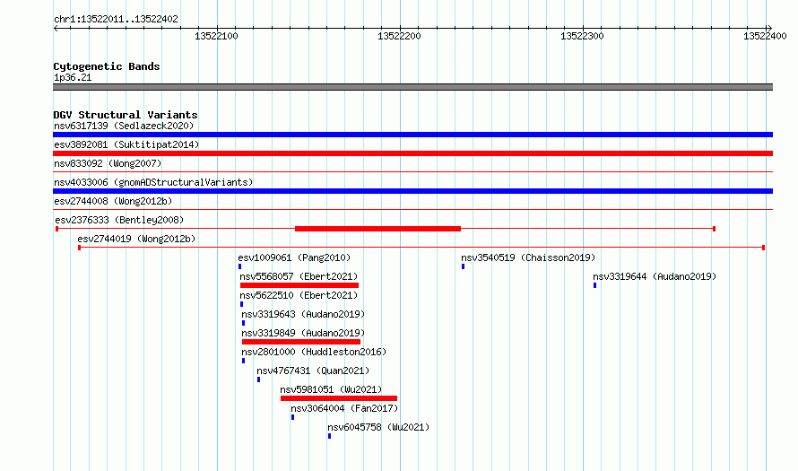Click variant label nsv5568057 (Ebert2021)

pos(299,276)
